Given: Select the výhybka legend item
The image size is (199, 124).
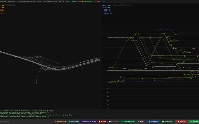Looking at the screenshot, I should (x=81, y=1).
